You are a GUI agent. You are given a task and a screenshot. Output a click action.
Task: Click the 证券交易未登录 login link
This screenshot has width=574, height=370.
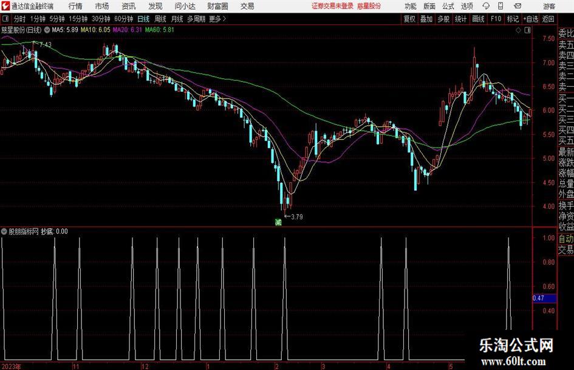coord(332,6)
